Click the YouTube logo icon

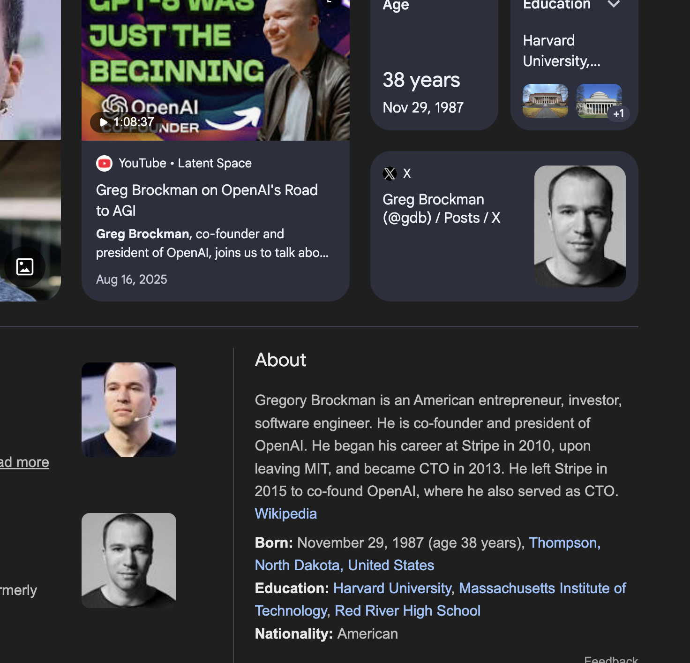click(104, 163)
